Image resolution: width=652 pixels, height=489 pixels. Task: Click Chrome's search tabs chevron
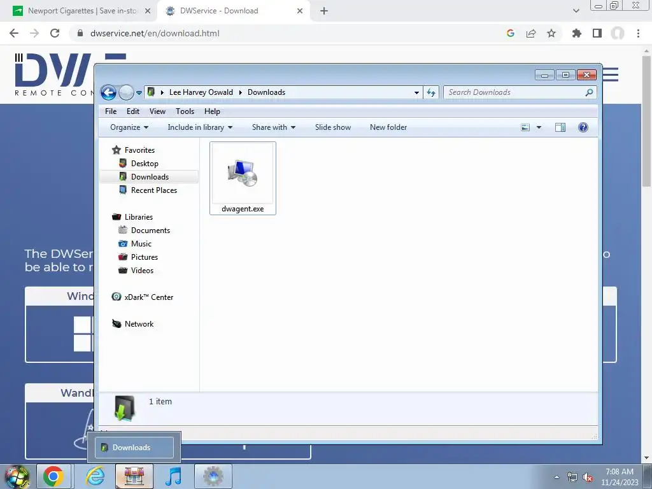tap(576, 11)
